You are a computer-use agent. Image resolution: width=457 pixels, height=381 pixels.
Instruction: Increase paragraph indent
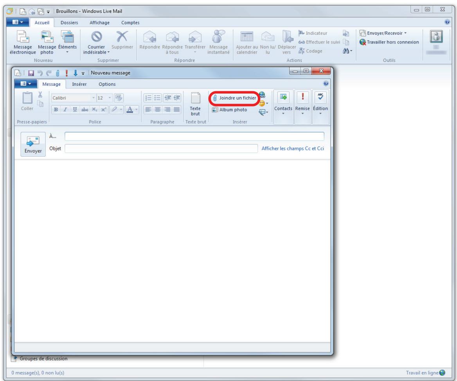pyautogui.click(x=176, y=98)
